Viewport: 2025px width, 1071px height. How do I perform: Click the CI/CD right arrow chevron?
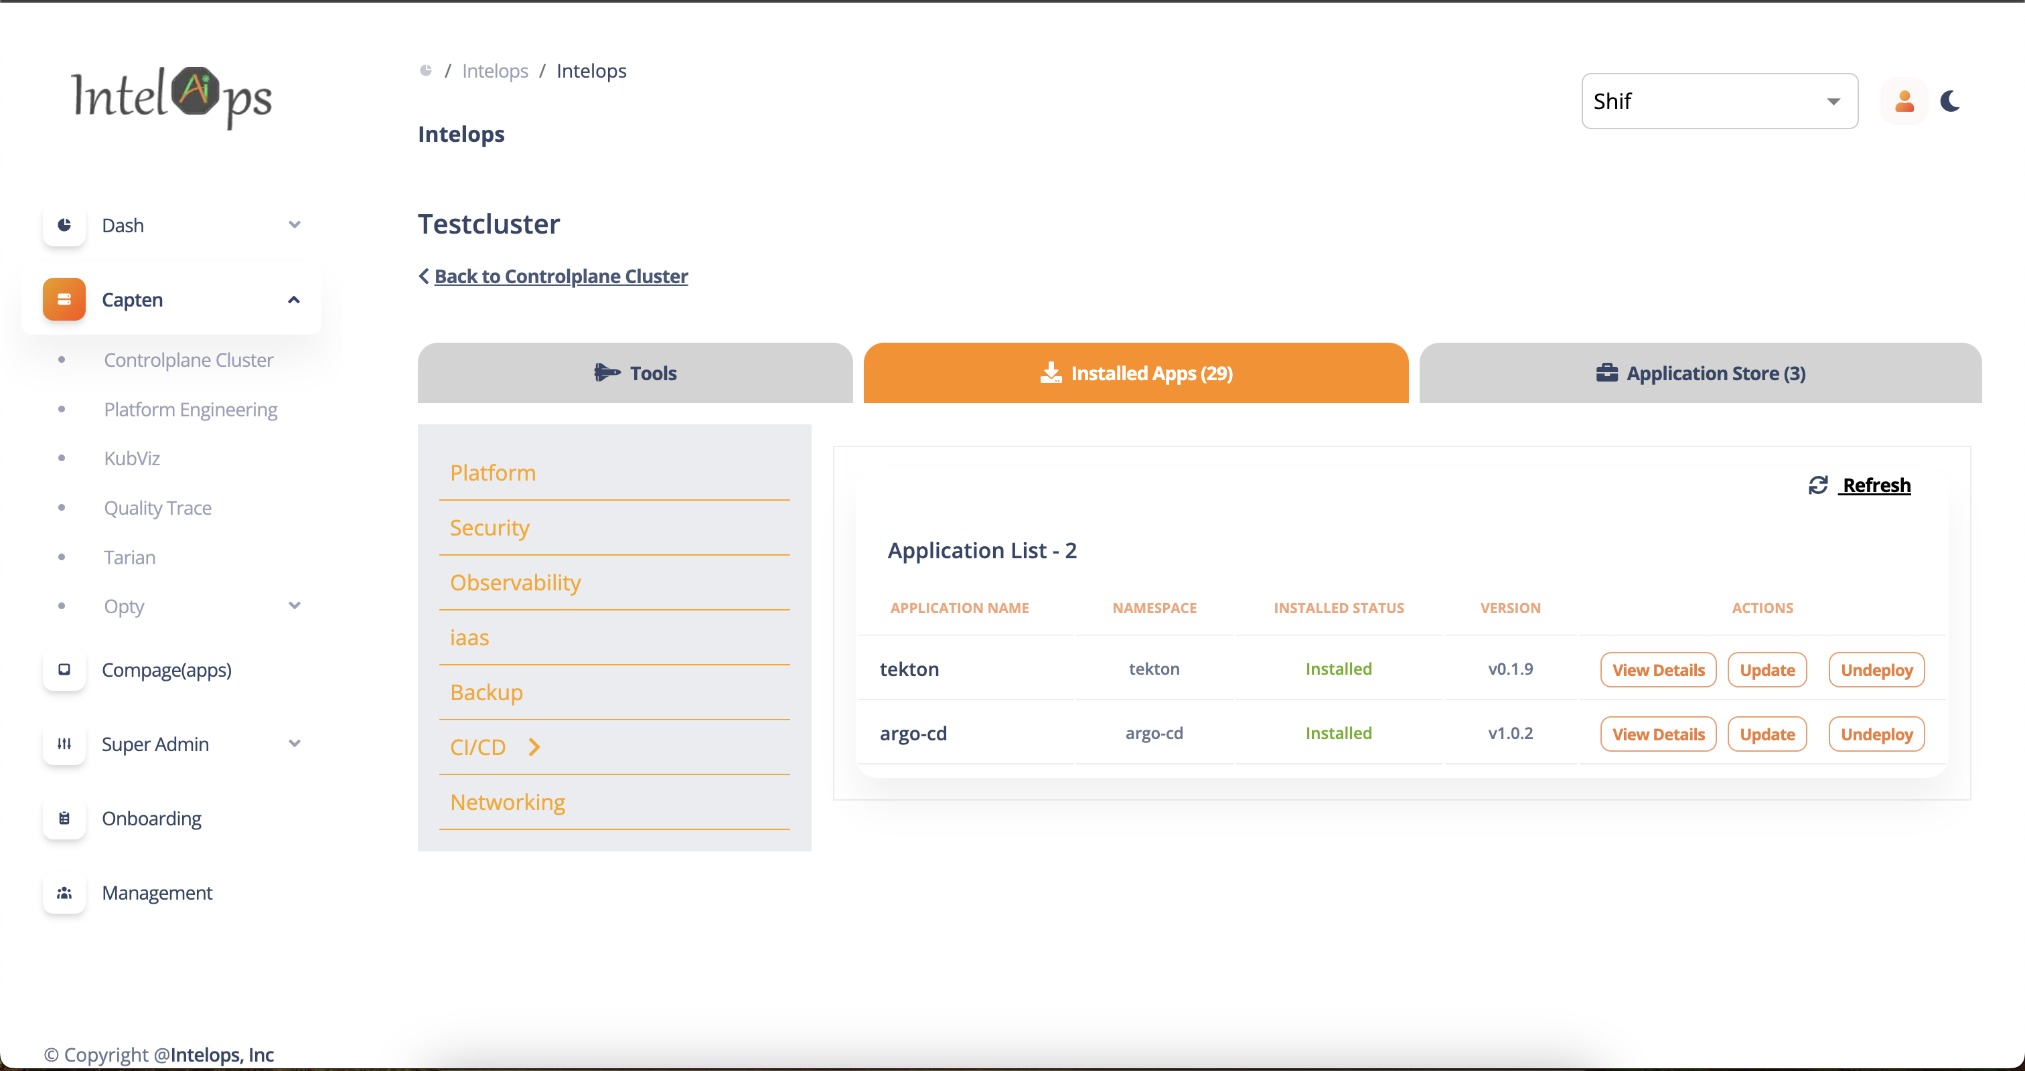tap(534, 746)
